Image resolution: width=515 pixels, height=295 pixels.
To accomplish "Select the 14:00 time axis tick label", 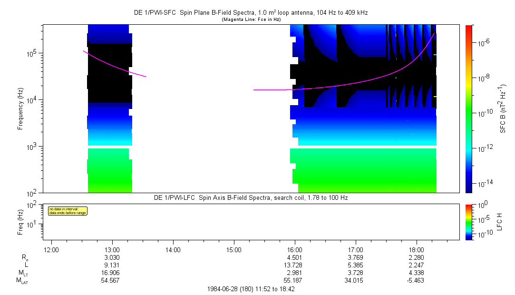I will click(173, 249).
